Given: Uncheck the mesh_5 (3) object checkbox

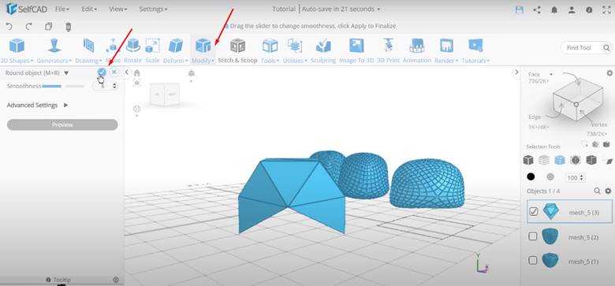Looking at the screenshot, I should (533, 212).
